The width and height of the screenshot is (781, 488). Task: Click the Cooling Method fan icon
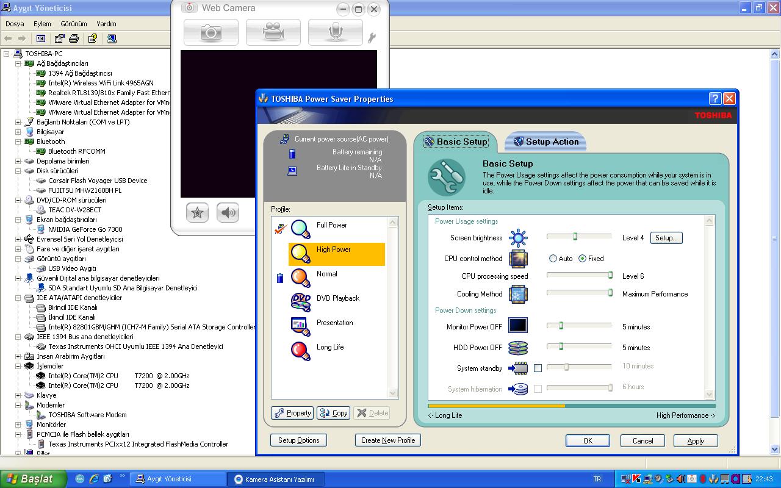click(x=518, y=294)
